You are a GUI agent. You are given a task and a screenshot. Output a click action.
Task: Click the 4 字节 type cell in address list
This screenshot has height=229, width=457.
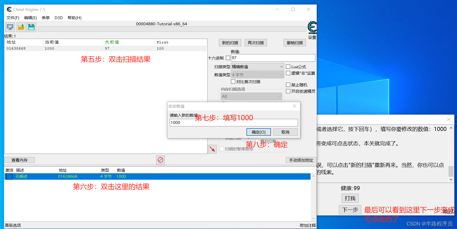pos(106,176)
